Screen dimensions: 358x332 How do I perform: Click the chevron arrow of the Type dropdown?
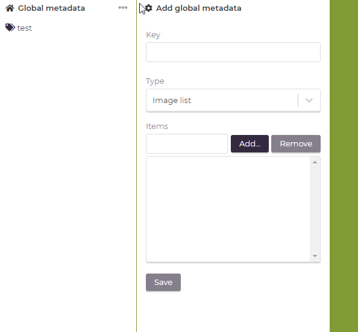309,100
